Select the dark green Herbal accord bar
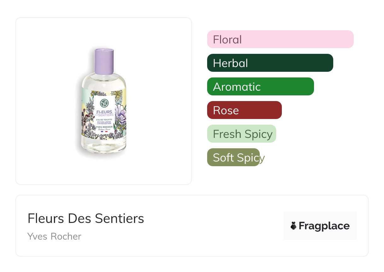 [270, 63]
